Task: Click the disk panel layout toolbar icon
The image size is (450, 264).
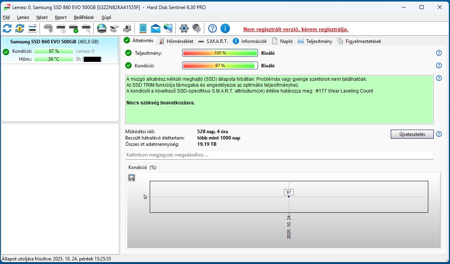Action: click(x=32, y=28)
